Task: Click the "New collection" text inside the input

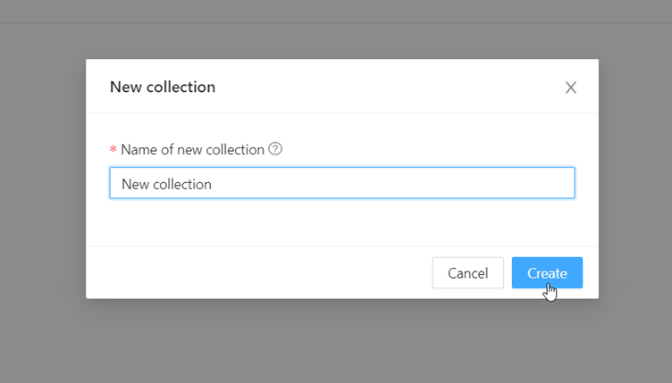Action: coord(166,184)
